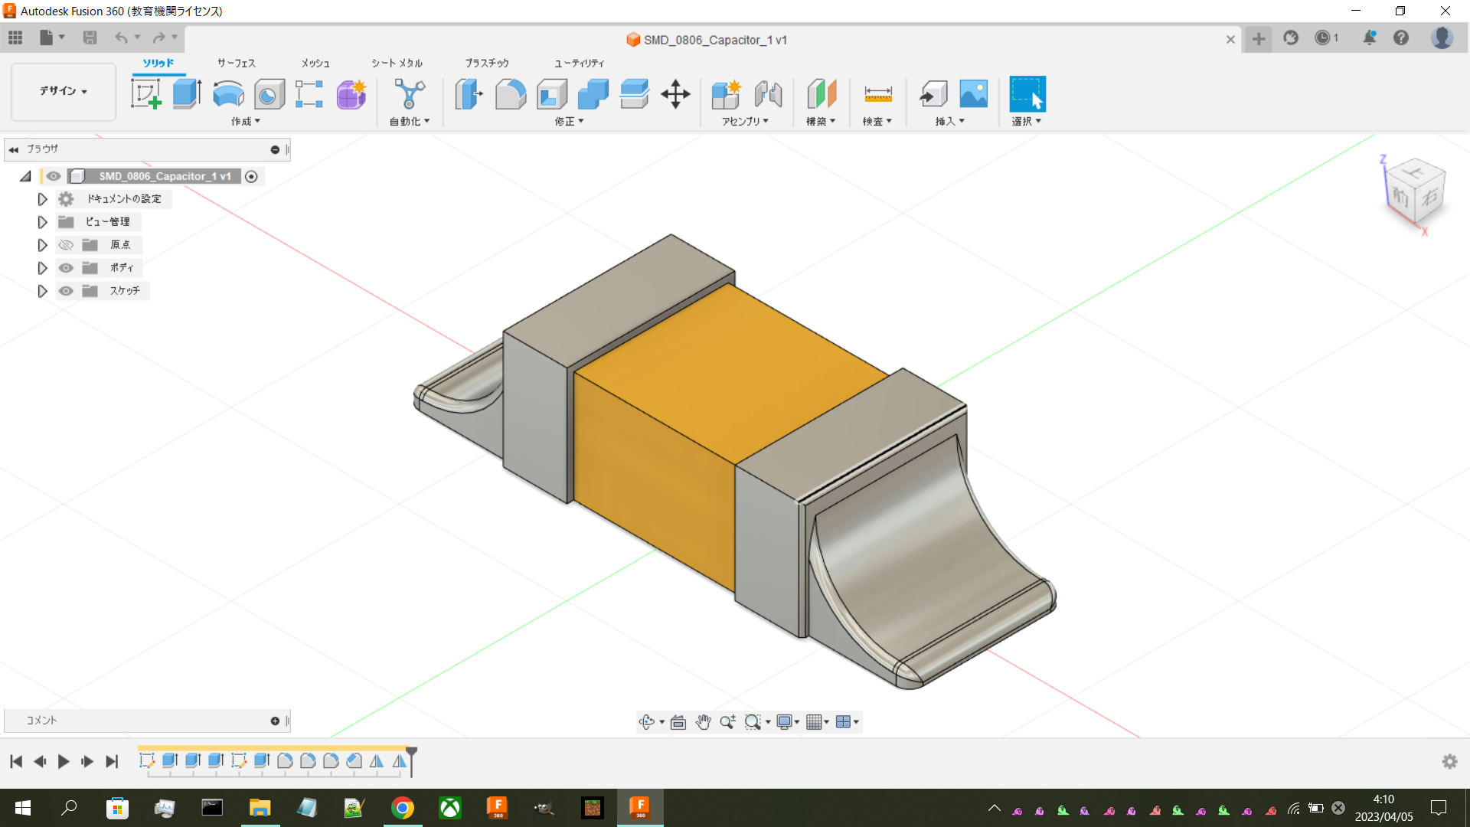
Task: Select the Create Sketch tool
Action: [145, 94]
